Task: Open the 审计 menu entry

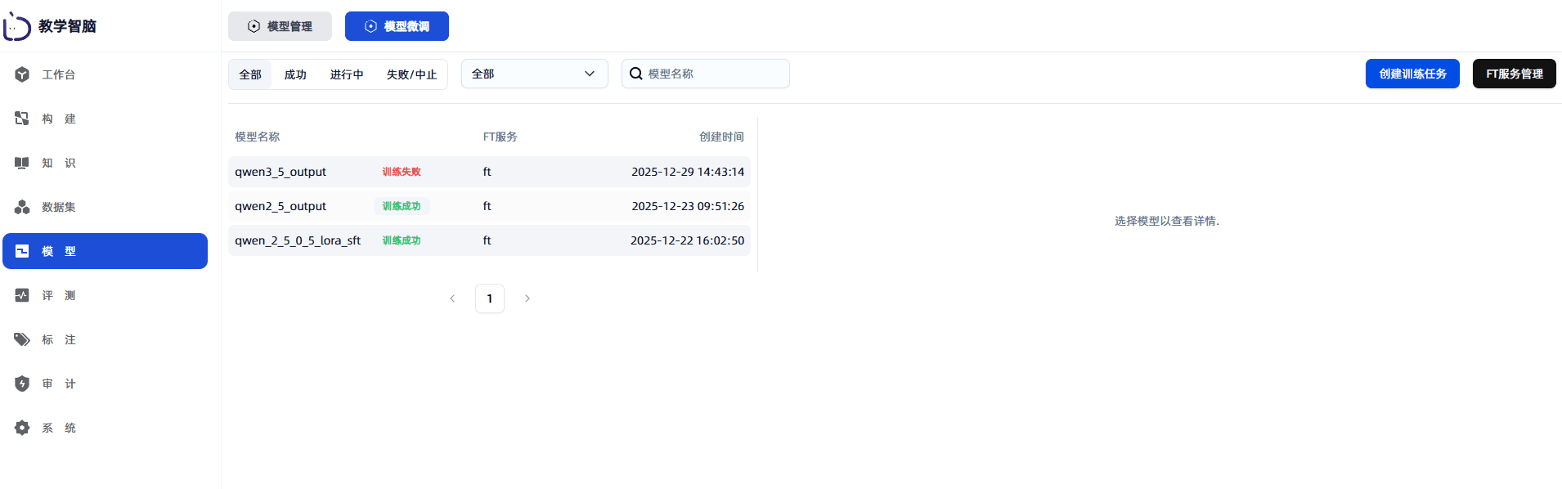Action: tap(105, 384)
